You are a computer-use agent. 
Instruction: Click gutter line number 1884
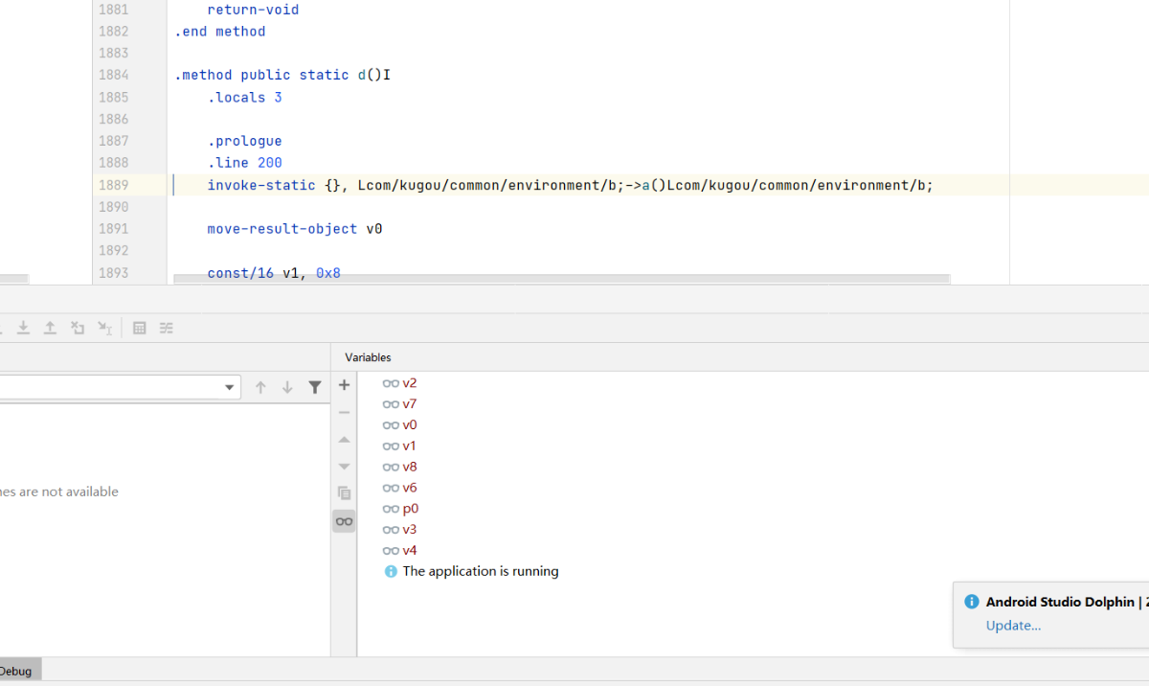point(113,75)
